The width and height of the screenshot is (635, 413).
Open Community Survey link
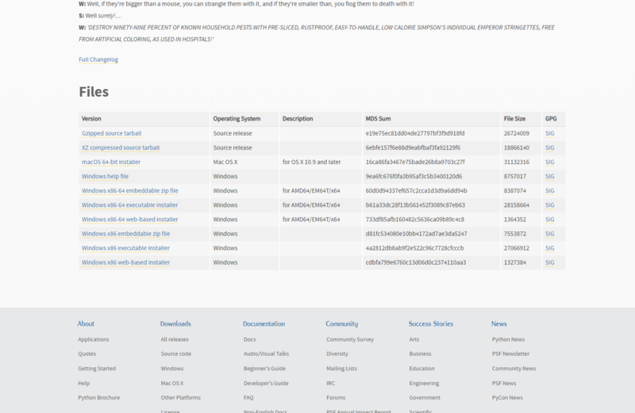350,339
